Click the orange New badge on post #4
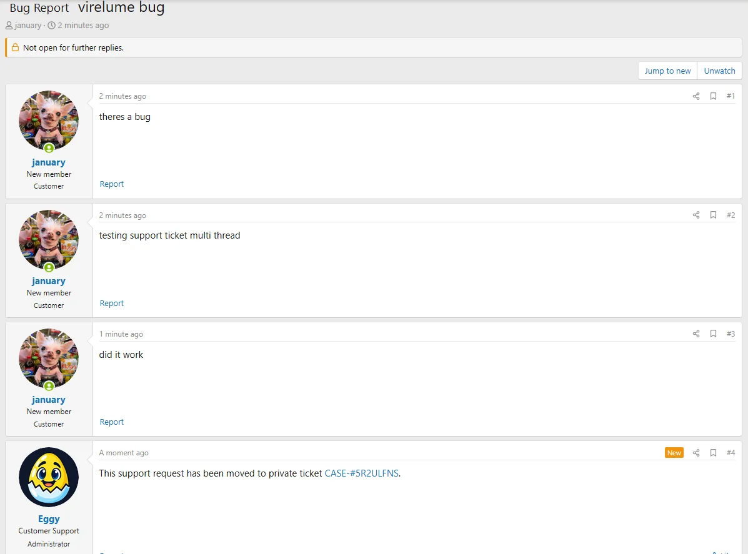The width and height of the screenshot is (748, 554). pos(674,453)
